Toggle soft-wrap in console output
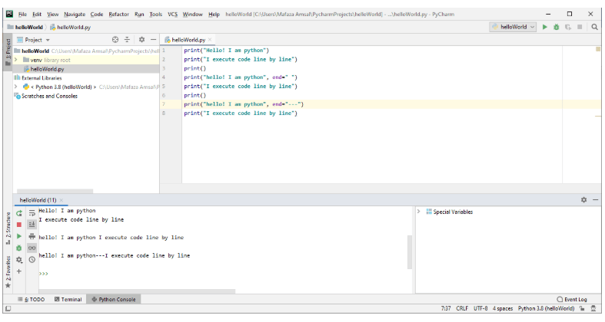 [32, 212]
